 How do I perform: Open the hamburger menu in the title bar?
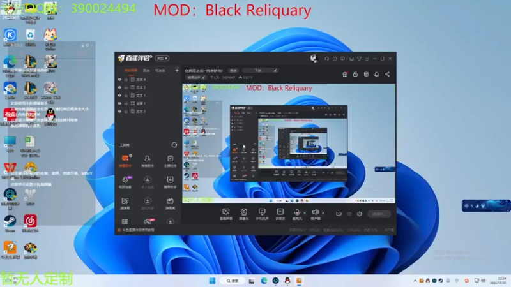coord(367,59)
